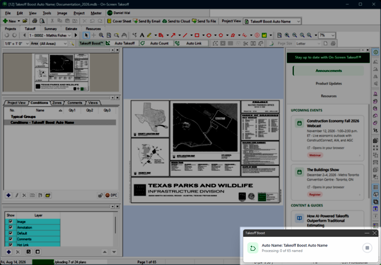Select the red Arrow annotation tool
Screen dimensions: 381x265
(x=173, y=35)
